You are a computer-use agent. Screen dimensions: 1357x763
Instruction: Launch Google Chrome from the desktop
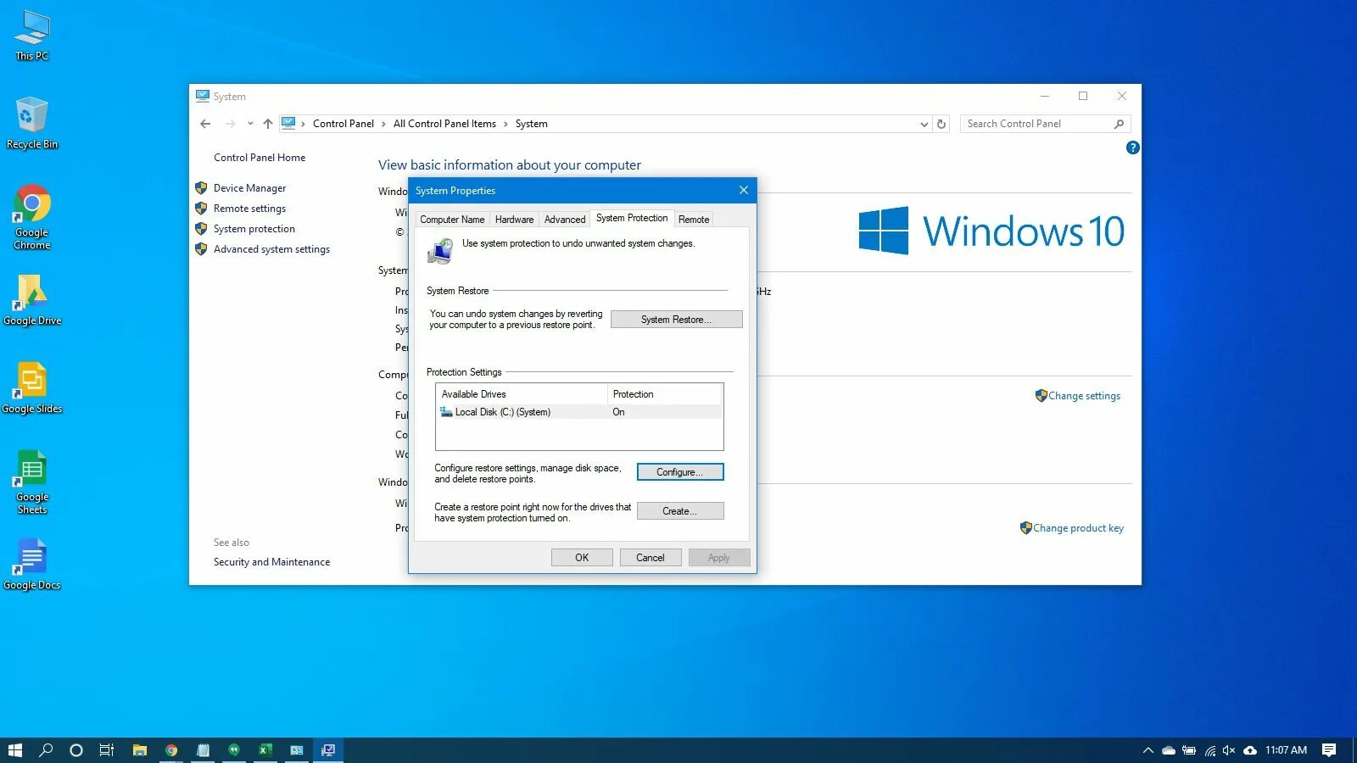tap(32, 217)
